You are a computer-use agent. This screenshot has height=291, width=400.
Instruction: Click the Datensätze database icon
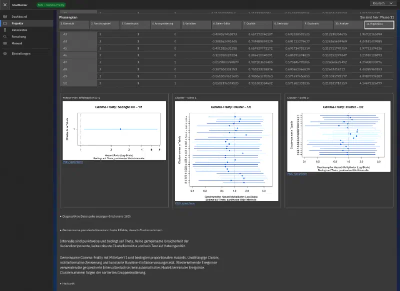tap(5, 30)
